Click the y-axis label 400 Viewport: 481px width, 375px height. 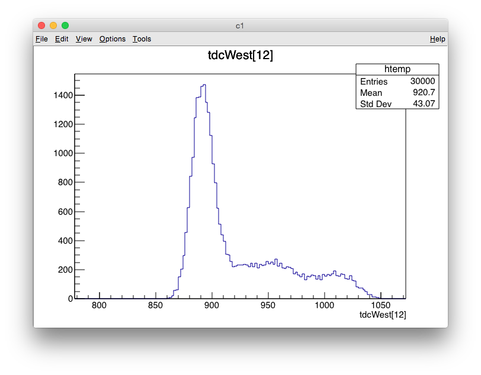(65, 241)
